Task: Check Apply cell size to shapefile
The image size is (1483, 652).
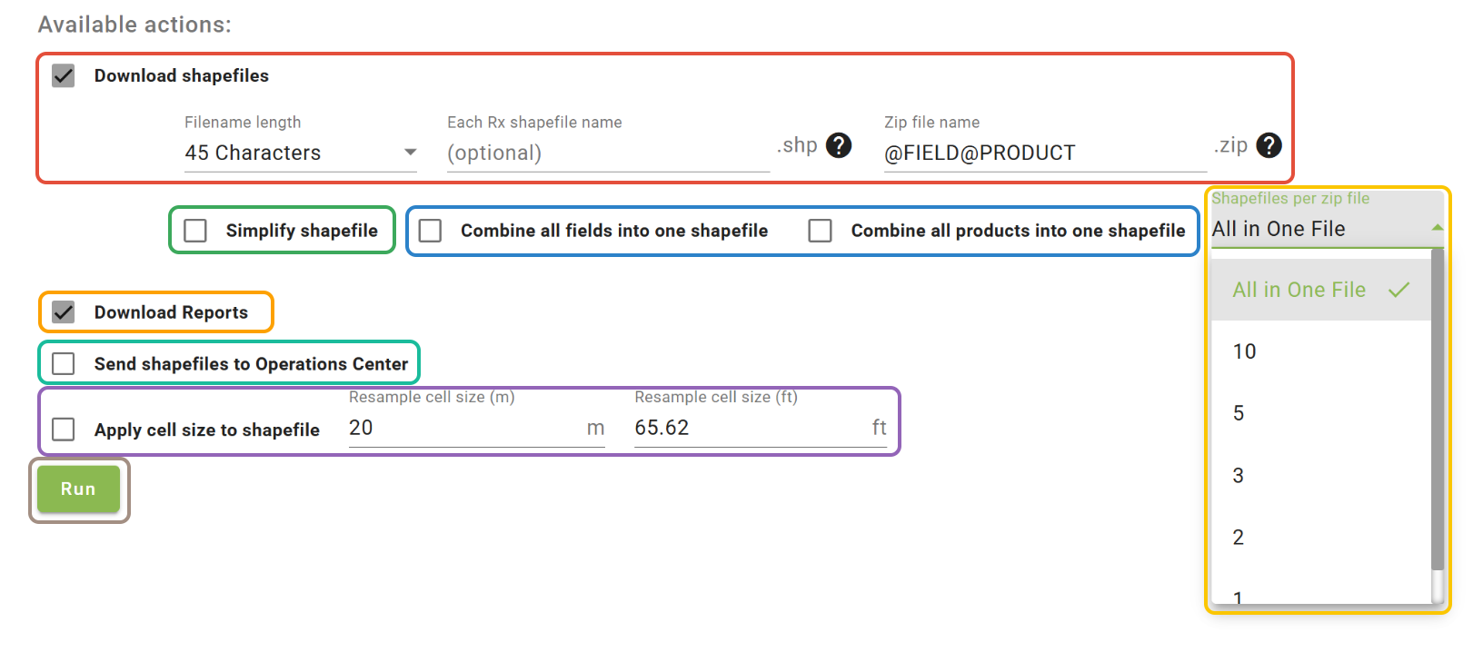Action: click(64, 430)
